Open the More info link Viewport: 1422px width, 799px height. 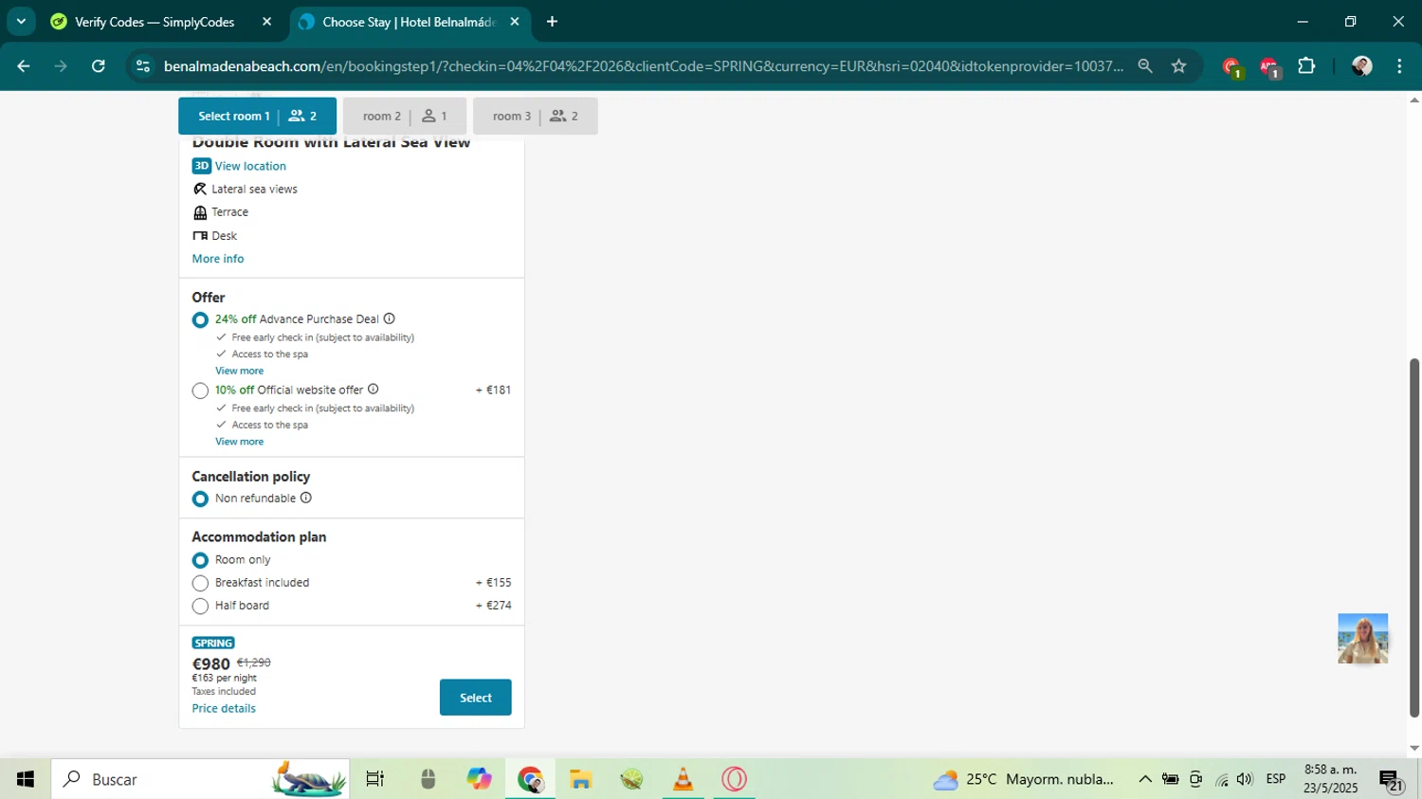point(218,259)
